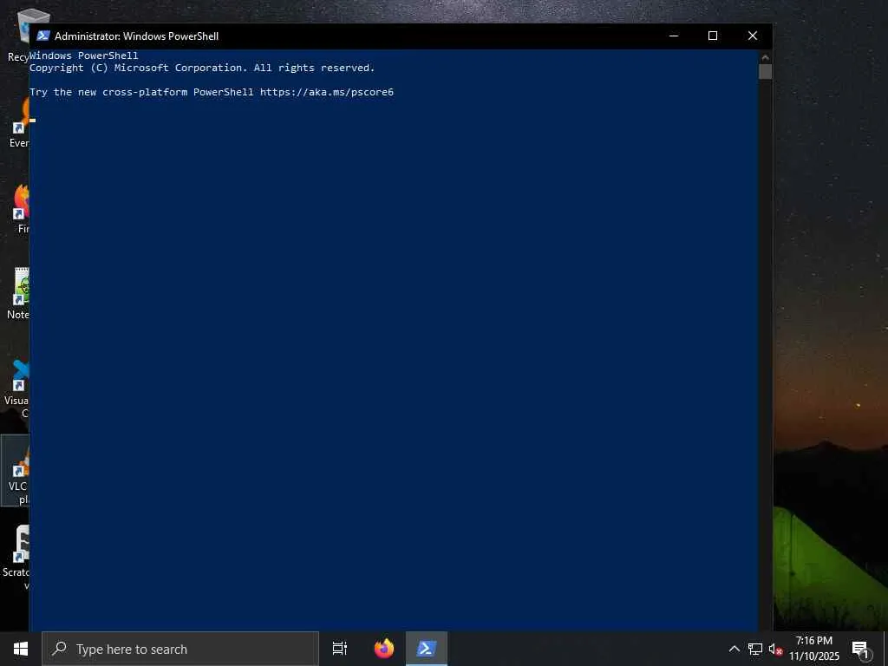Screen dimensions: 888x666
Task: Click the https://aka.ms/pscore6 URL text
Action: click(327, 92)
